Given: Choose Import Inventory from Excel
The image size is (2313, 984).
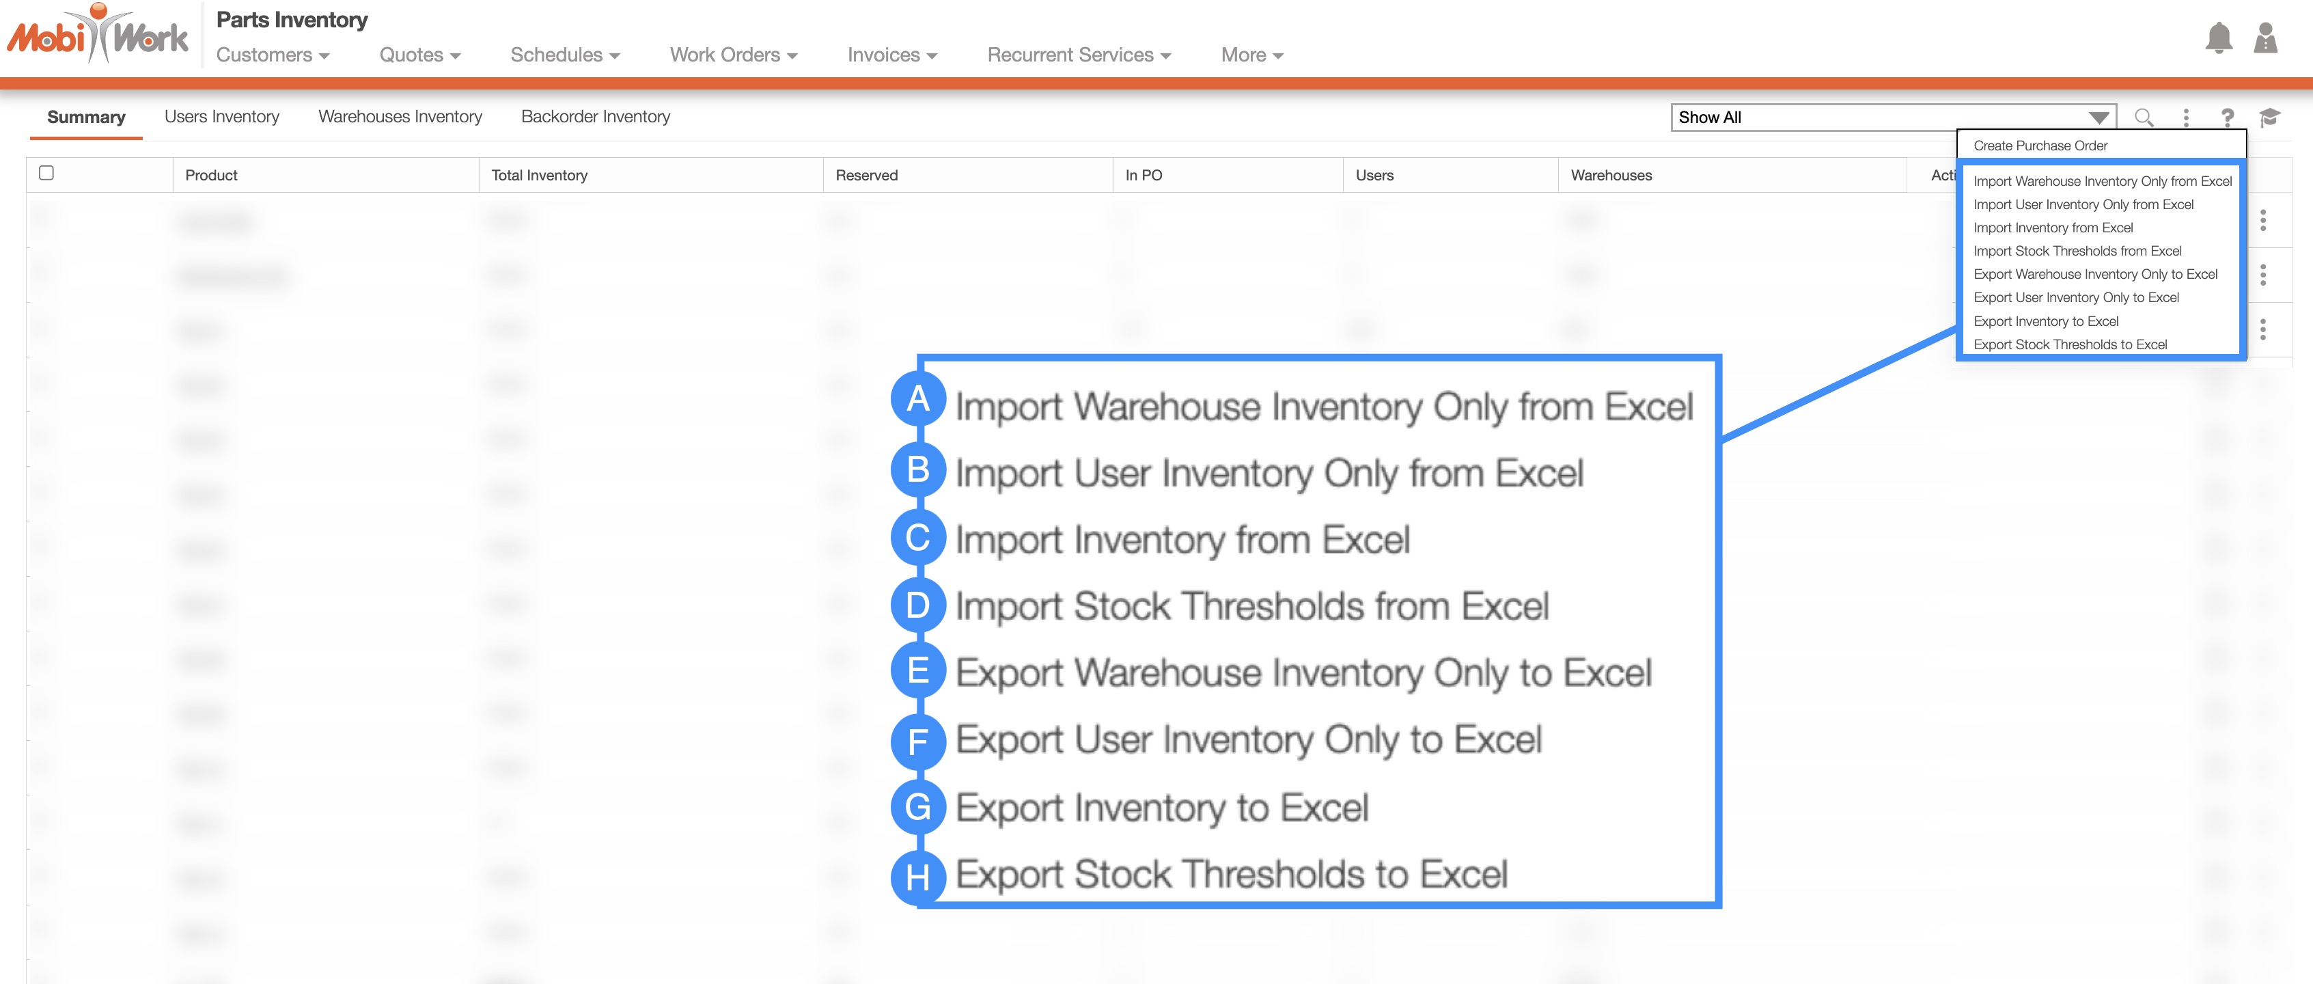Looking at the screenshot, I should pos(2053,228).
